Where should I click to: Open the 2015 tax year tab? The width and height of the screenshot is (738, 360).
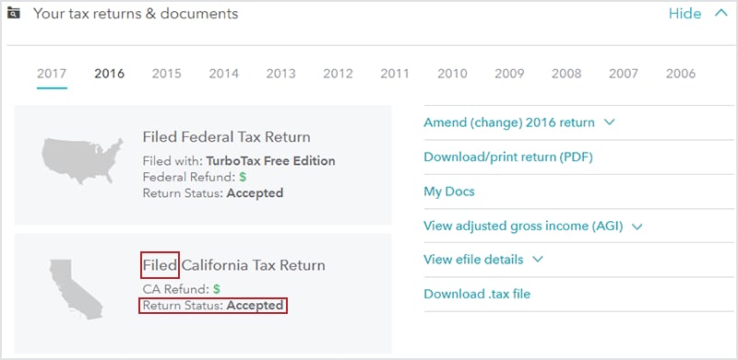(167, 74)
